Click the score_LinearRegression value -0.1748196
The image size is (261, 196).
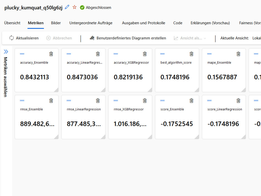[223, 124]
